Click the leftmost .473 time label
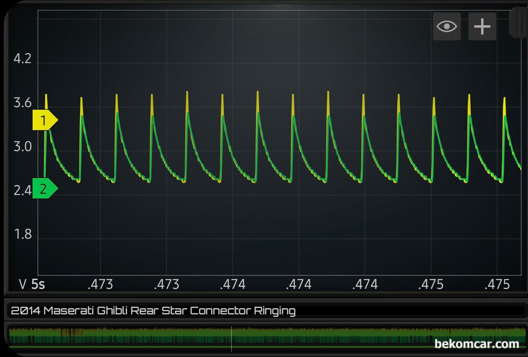 coord(100,284)
